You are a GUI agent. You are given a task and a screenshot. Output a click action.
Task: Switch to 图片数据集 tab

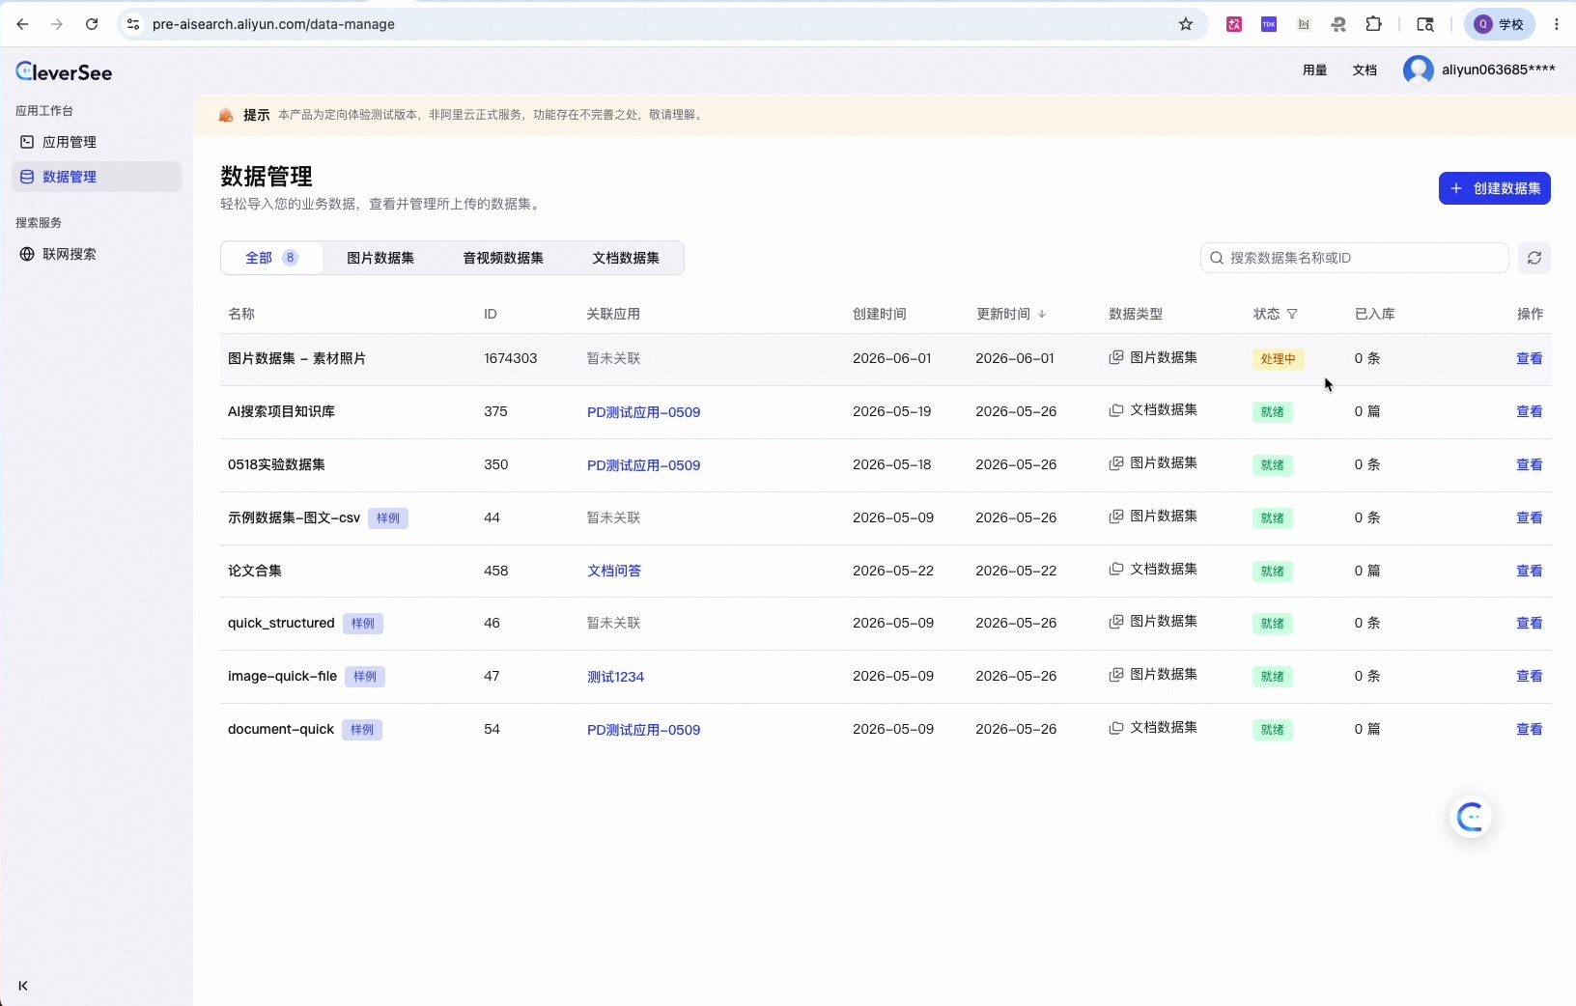(380, 258)
